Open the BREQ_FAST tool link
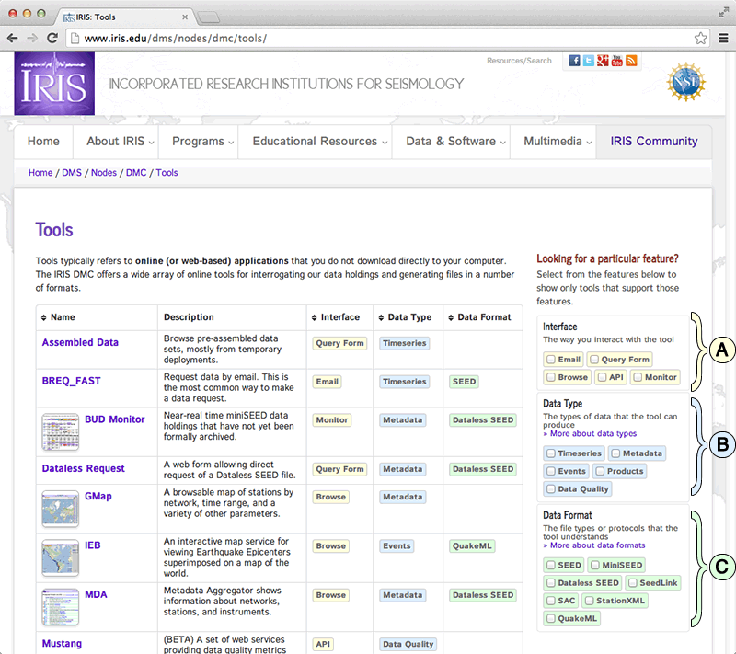This screenshot has width=736, height=654. (72, 381)
